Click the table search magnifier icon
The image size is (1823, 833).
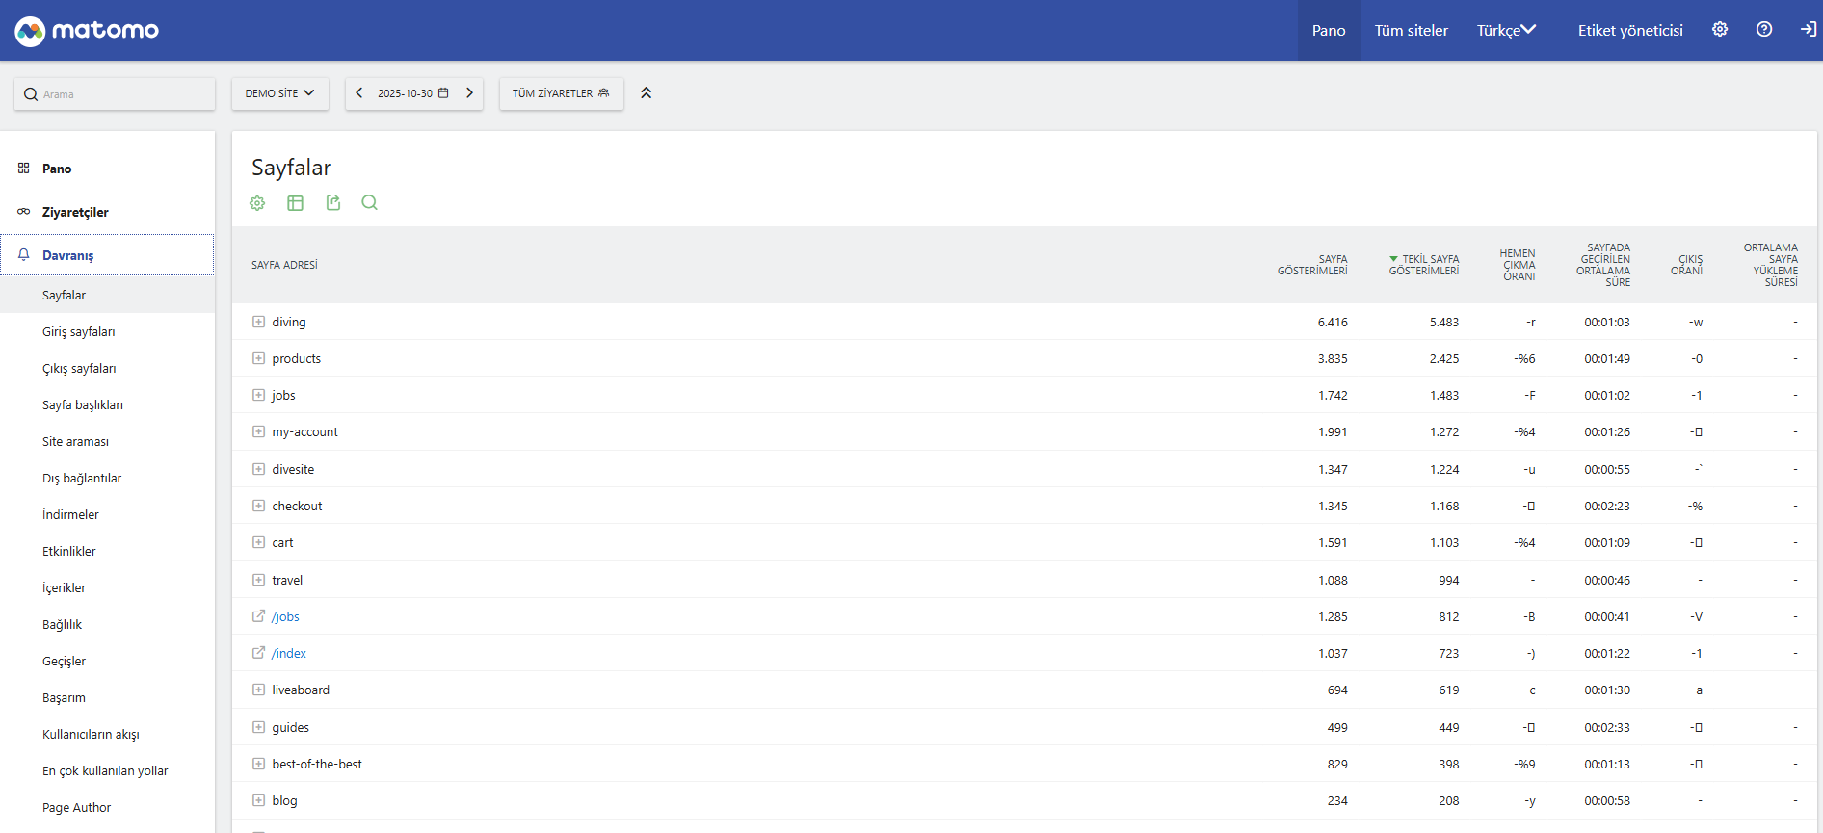pos(369,203)
